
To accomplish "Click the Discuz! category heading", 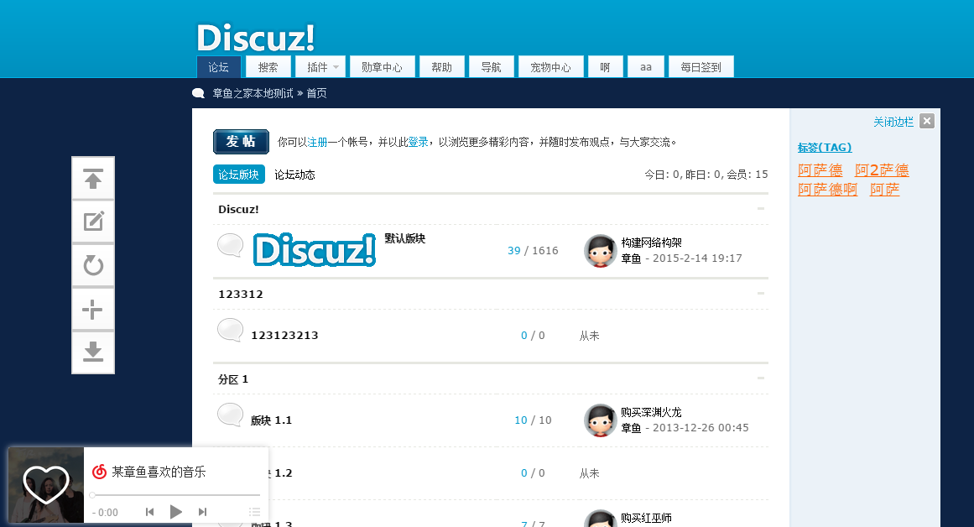I will (238, 209).
